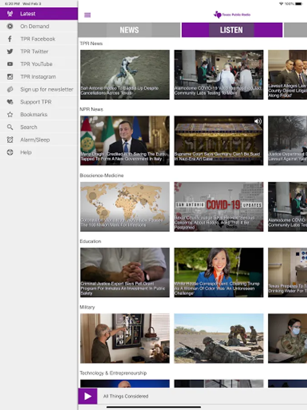
Task: Open Texas Prepares Drinking Water story
Action: (287, 272)
